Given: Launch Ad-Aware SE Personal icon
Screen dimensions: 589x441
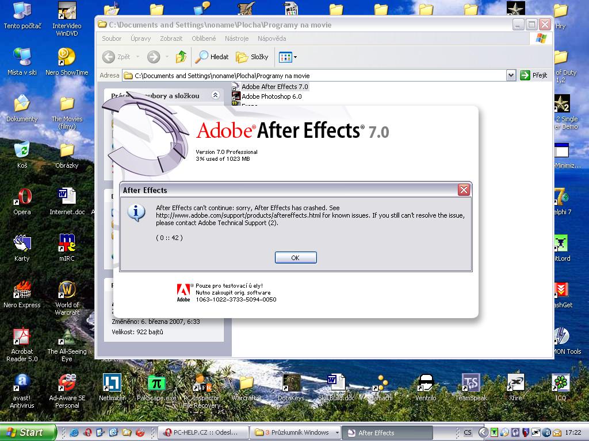Looking at the screenshot, I should tap(67, 391).
